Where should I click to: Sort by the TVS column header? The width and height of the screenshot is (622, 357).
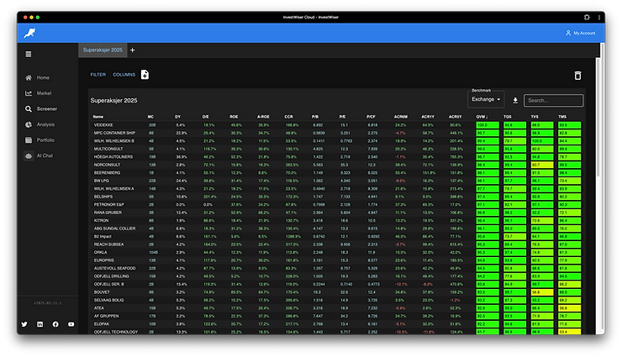(x=535, y=117)
